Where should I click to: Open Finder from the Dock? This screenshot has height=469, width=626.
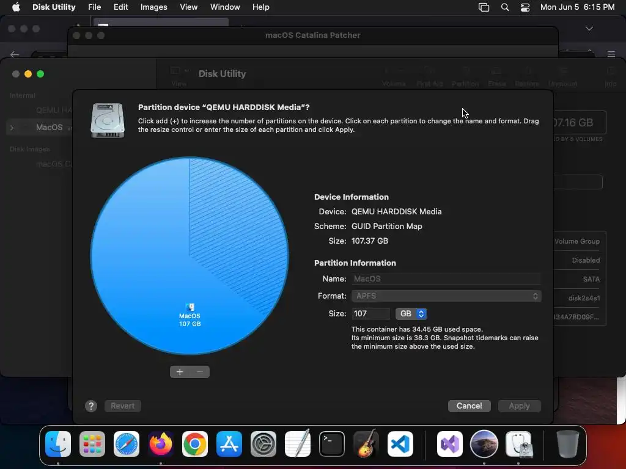58,444
